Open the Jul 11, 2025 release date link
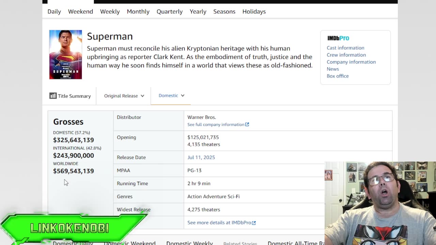 point(201,157)
